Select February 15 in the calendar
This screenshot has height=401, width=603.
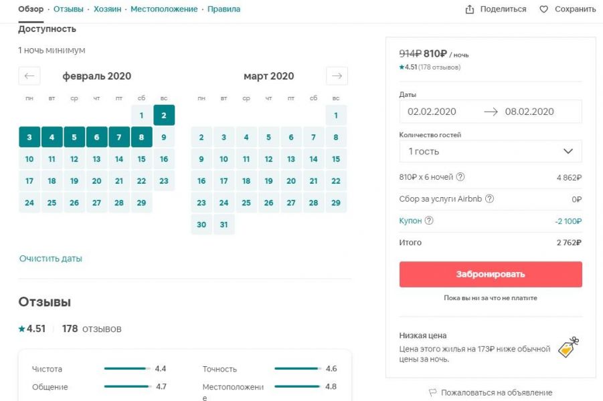click(141, 159)
